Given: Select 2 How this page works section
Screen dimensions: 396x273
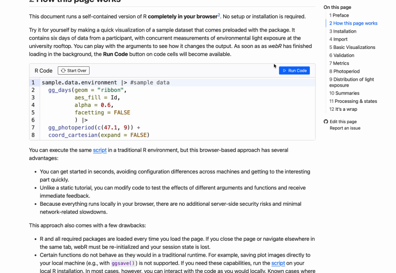Looking at the screenshot, I should click(x=353, y=23).
